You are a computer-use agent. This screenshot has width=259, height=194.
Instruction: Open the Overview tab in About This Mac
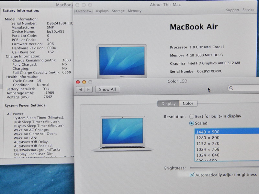[84, 11]
